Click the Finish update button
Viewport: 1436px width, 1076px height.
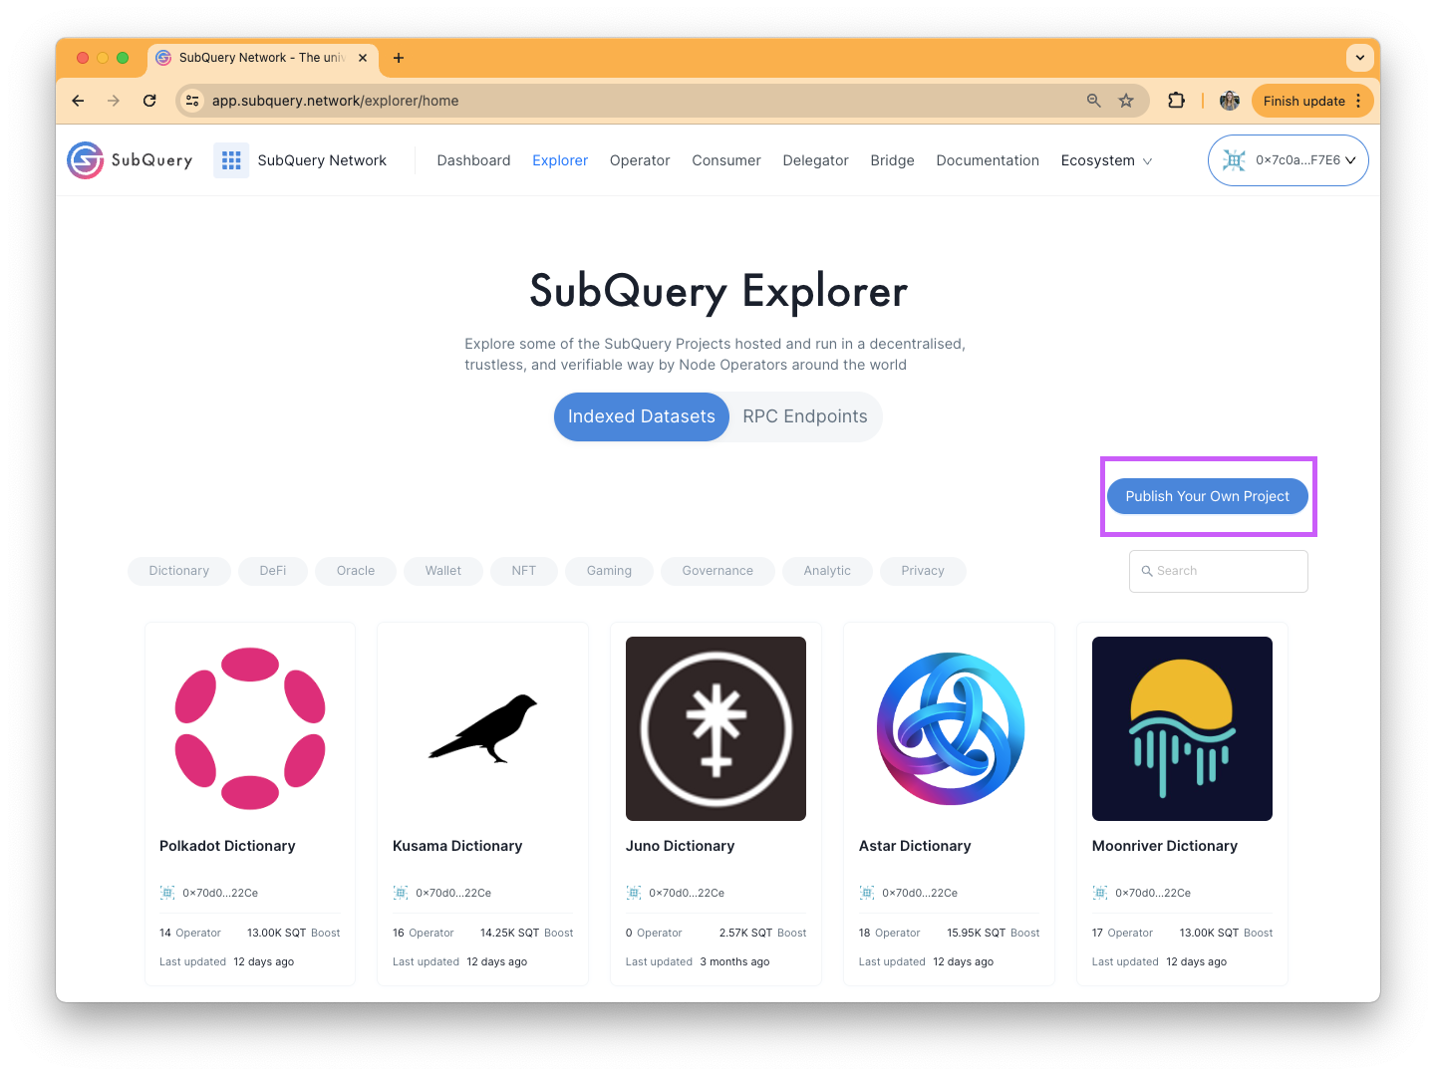tap(1303, 101)
